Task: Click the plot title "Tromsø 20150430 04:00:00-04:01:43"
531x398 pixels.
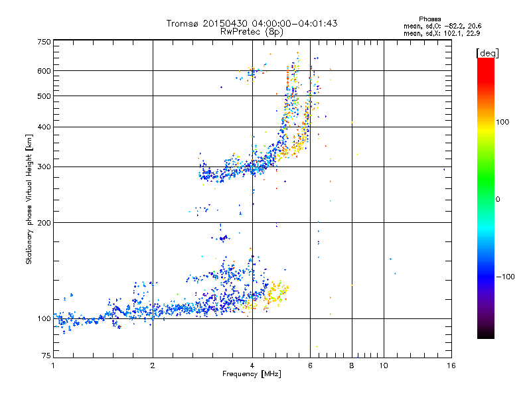Action: [x=252, y=23]
